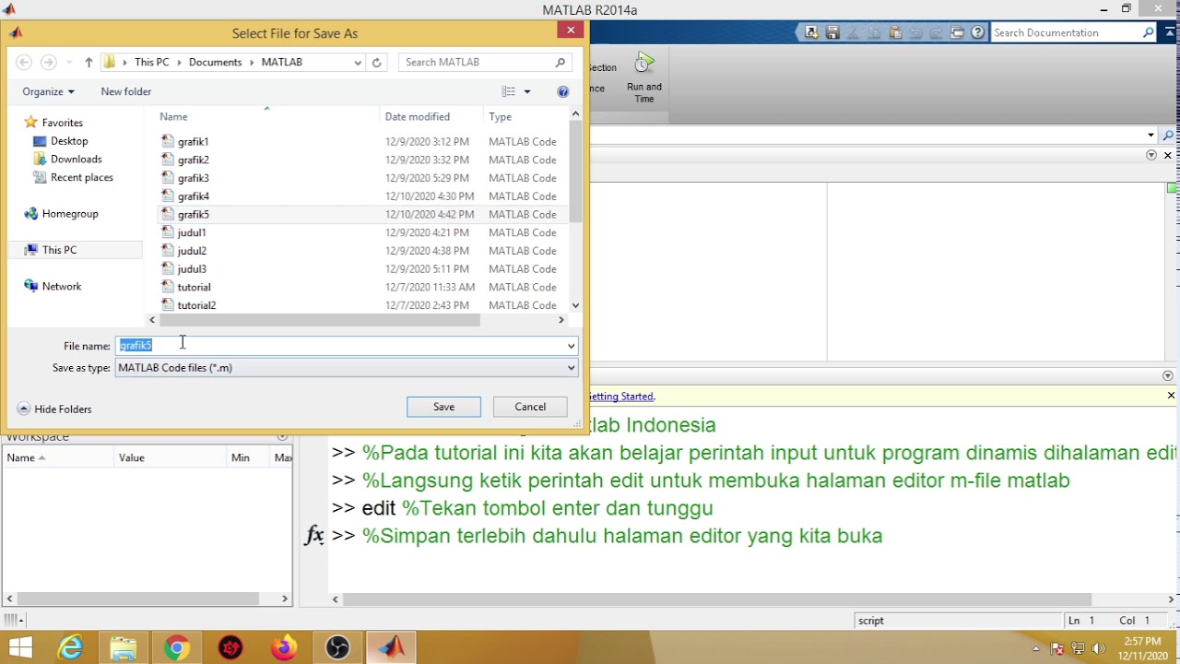Expand the File name dropdown list

[x=571, y=346]
